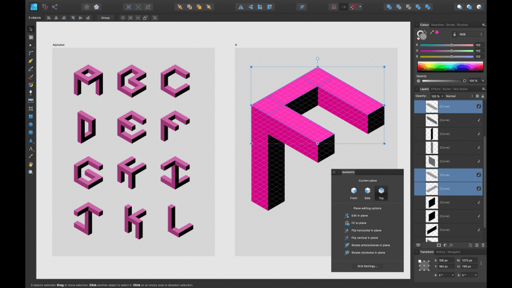Open the Colour panel options menu

(x=484, y=25)
